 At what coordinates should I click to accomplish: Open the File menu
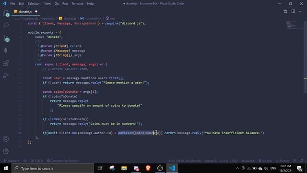12,3
